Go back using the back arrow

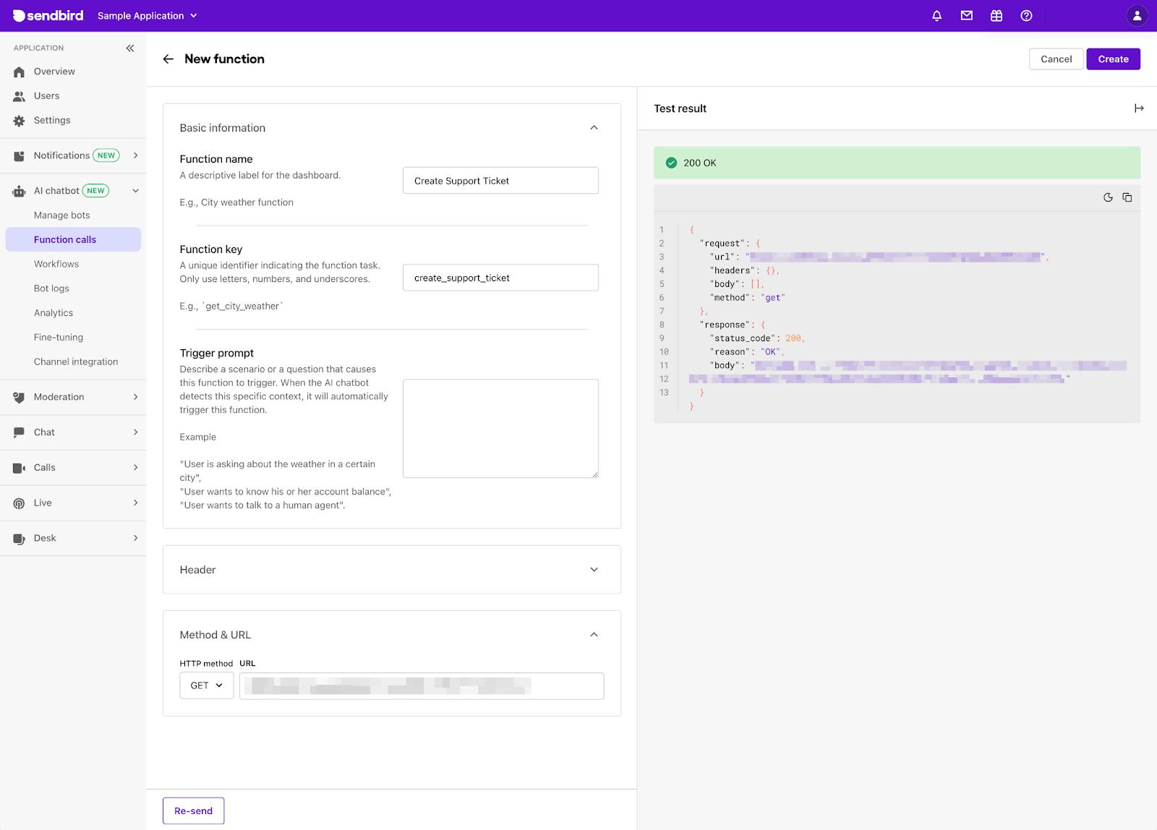point(168,59)
